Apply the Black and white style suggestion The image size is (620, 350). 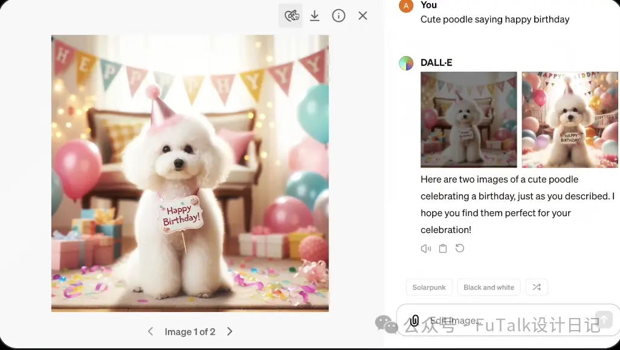pos(489,287)
